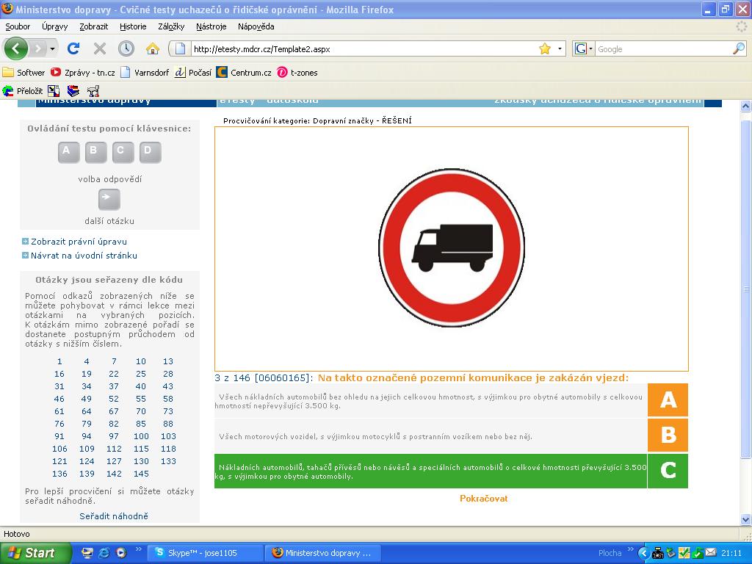Choose the green answer C option
Image resolution: width=752 pixels, height=564 pixels.
pyautogui.click(x=668, y=471)
